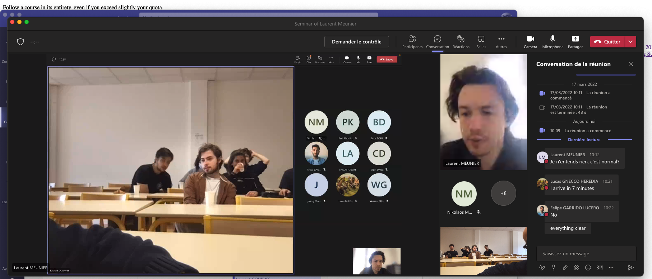This screenshot has height=279, width=652.
Task: Click '10:09 La réunion a commencé' entry
Action: tap(581, 131)
